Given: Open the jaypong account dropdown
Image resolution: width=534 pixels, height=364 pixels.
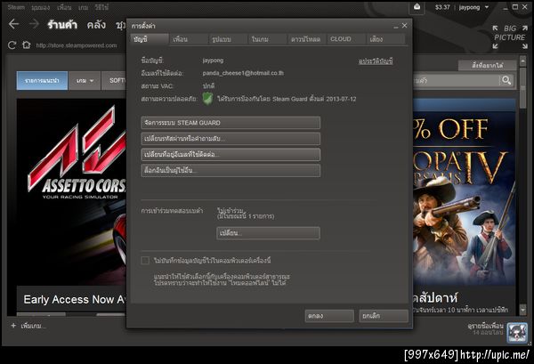Looking at the screenshot, I should pyautogui.click(x=473, y=7).
